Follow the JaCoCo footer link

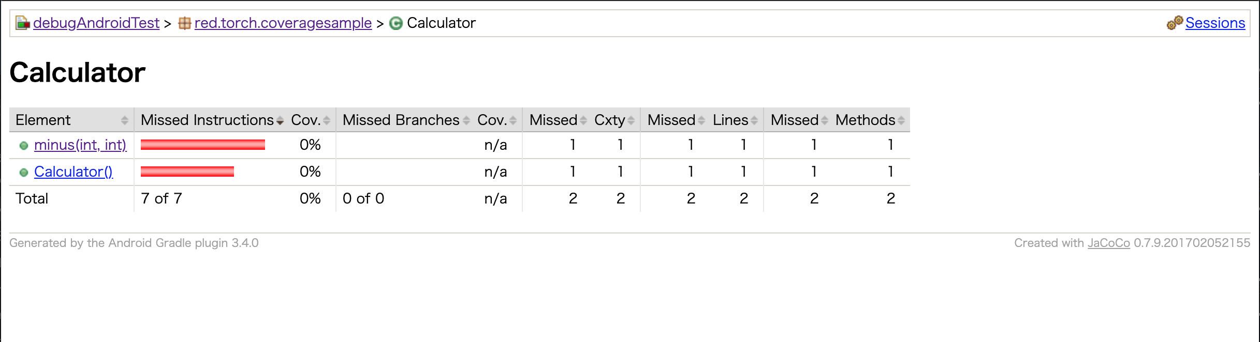(1108, 243)
